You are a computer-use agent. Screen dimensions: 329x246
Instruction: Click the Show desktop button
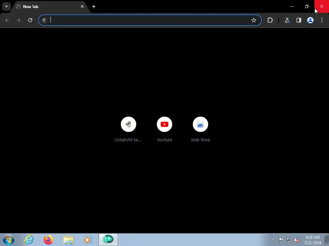[x=327, y=240]
